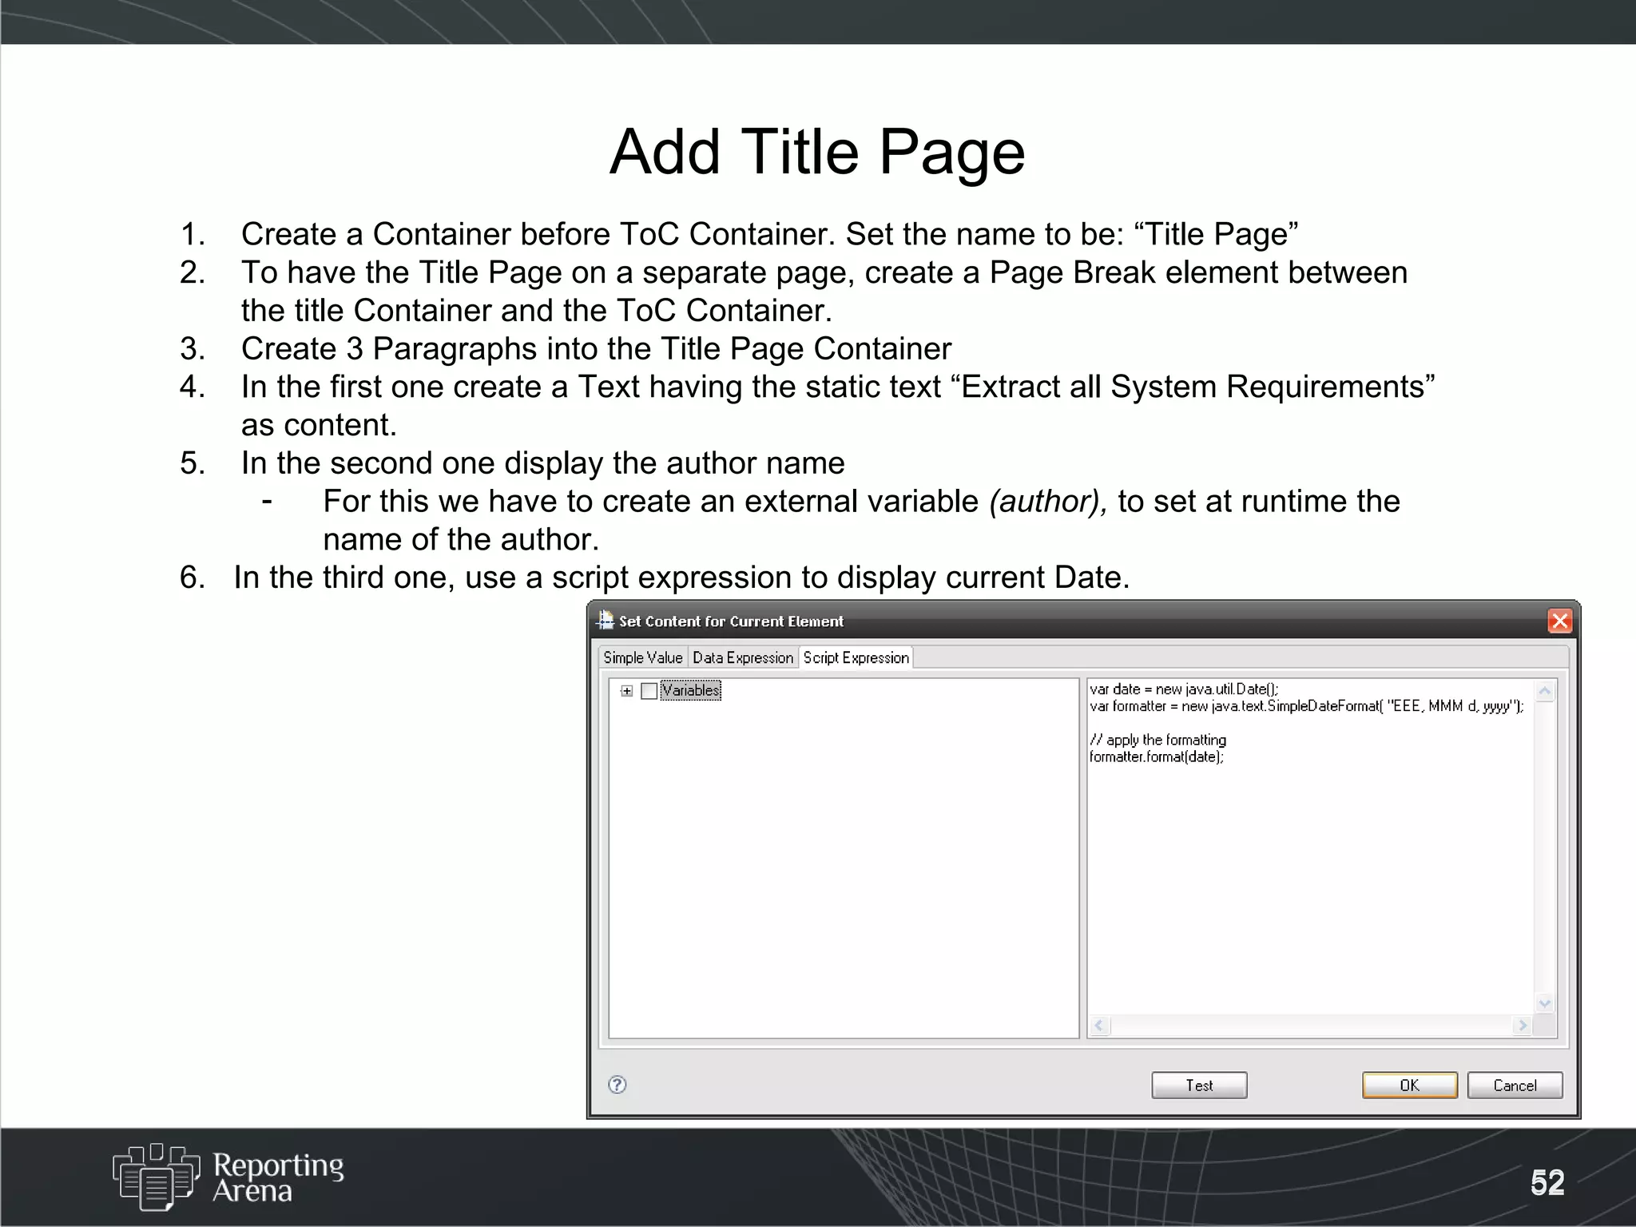
Task: Click the '// apply the formatting' comment line
Action: (x=1158, y=740)
